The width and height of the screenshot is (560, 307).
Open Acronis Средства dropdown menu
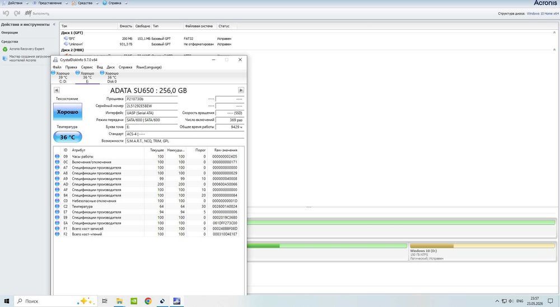pos(85,3)
